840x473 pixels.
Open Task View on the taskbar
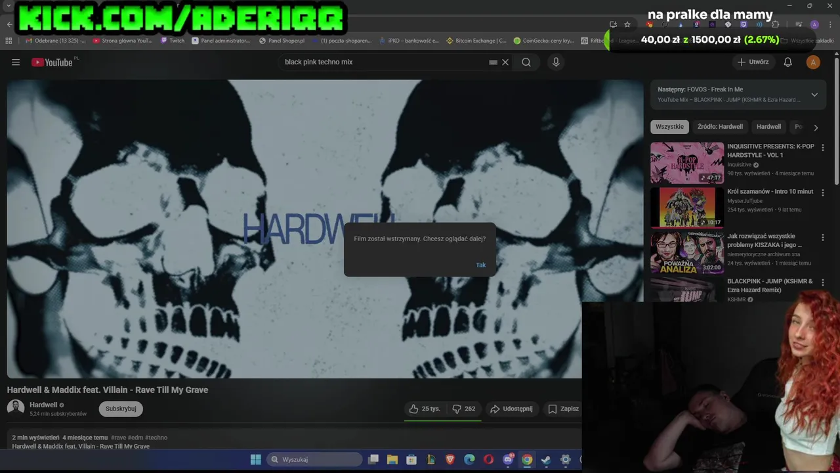[373, 459]
